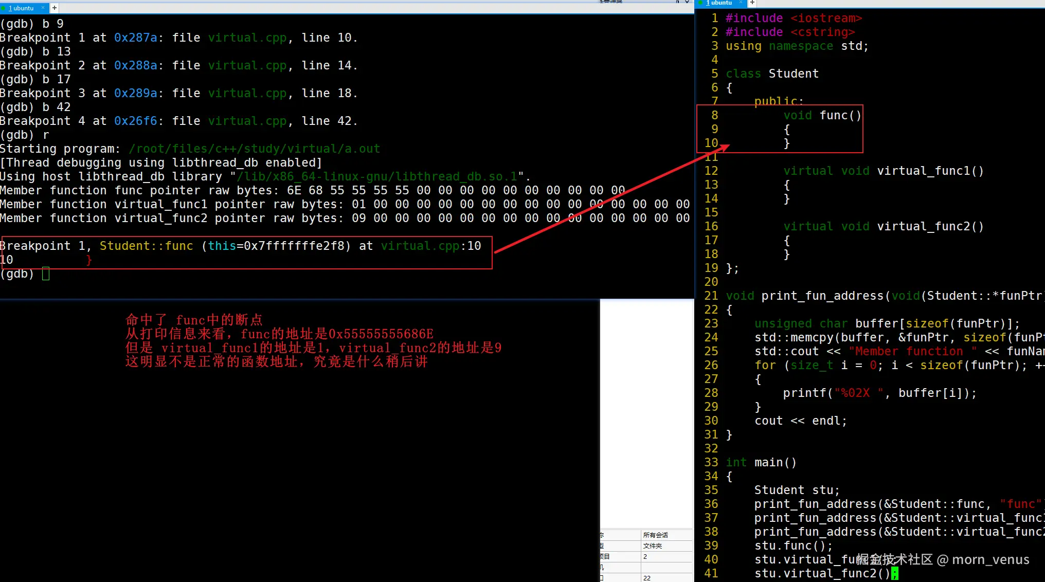Click the green cursor on line 41
1045x582 pixels.
click(x=895, y=573)
